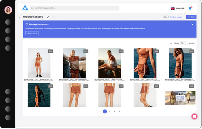Image resolution: width=202 pixels, height=129 pixels.
Task: Open the front view shorts thumbnail
Action: click(74, 95)
